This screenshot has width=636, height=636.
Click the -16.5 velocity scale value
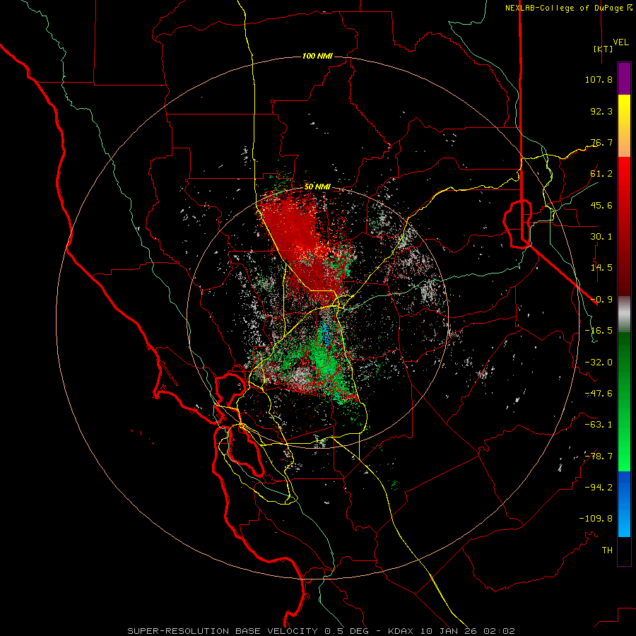pos(599,331)
